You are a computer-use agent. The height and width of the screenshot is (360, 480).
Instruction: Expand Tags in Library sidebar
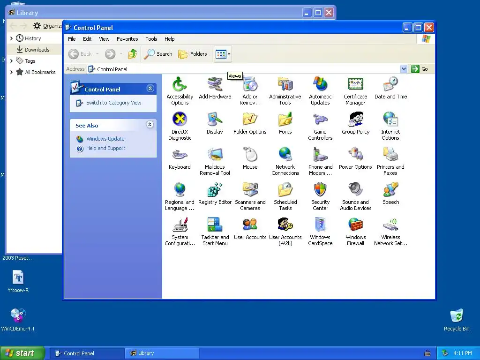[x=11, y=61]
